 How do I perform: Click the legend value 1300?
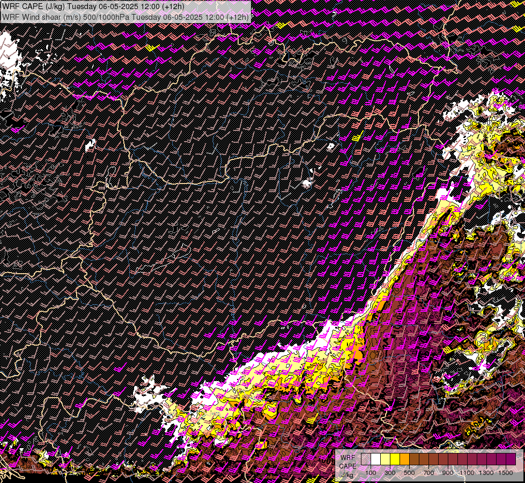[486, 473]
